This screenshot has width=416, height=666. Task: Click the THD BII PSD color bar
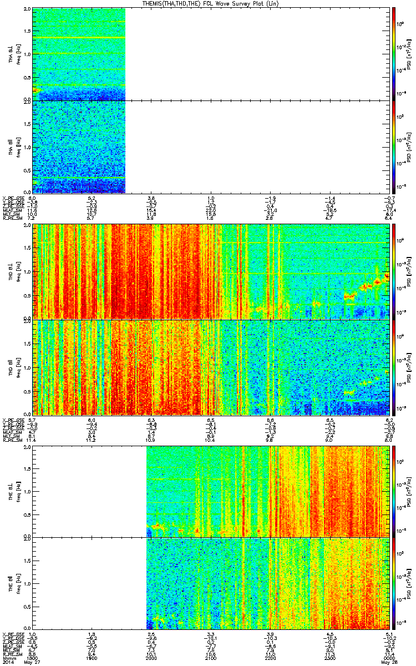pyautogui.click(x=394, y=367)
